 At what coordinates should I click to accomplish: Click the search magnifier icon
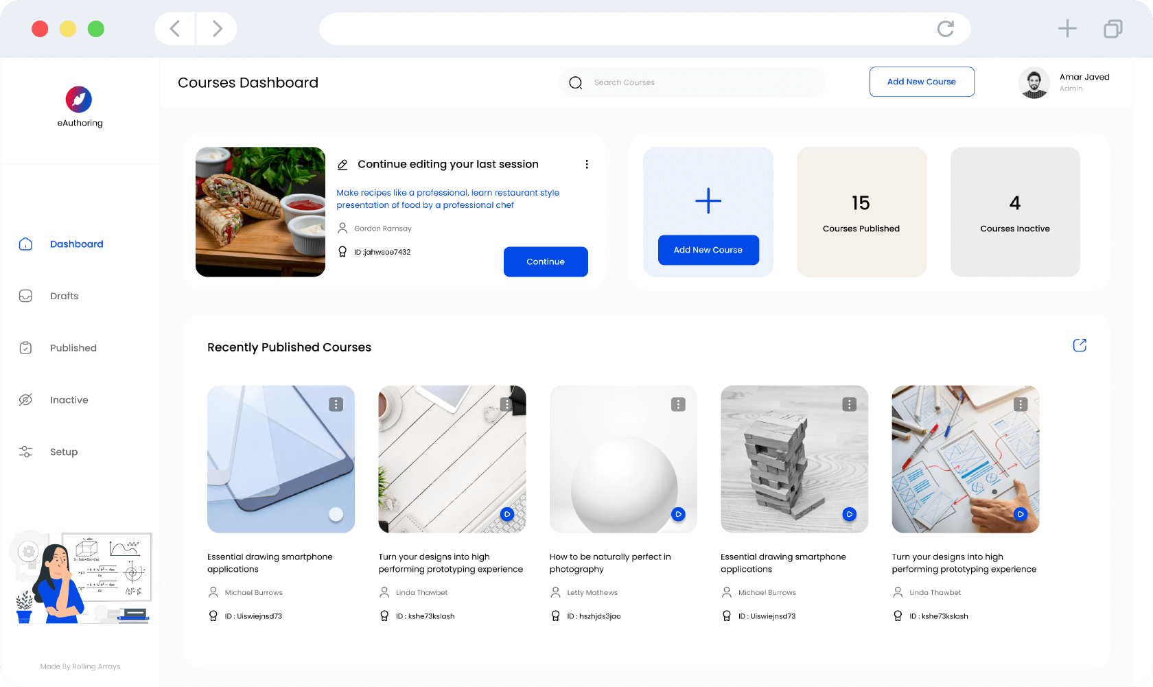(576, 83)
